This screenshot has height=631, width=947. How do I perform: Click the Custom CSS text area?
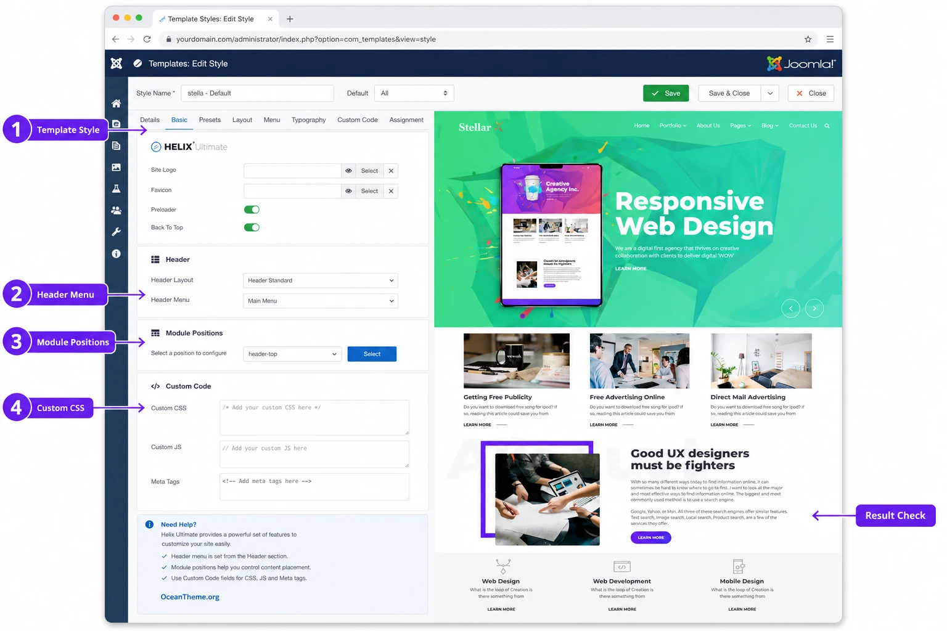(314, 417)
